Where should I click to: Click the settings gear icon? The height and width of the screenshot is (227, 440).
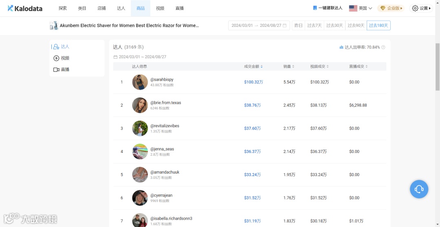415,9
